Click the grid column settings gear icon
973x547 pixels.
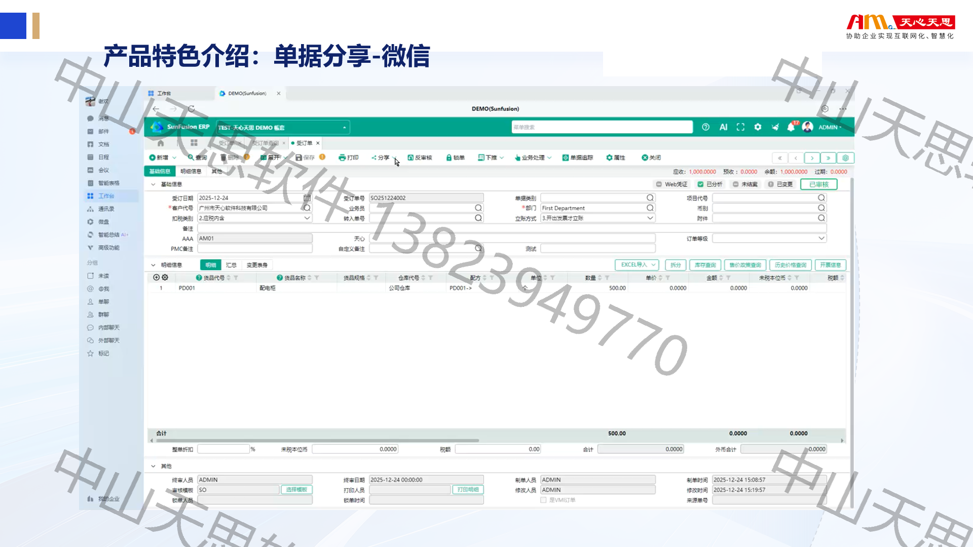pos(165,278)
